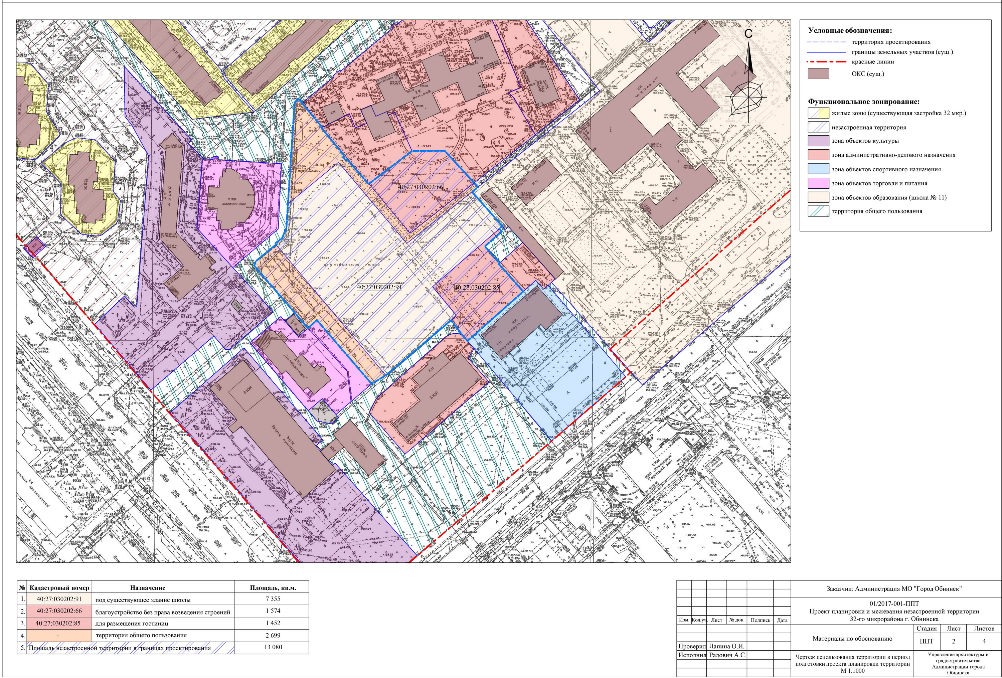Viewport: 1002px width, 678px height.
Task: Click the dashed территория проектирования line sample
Action: [x=827, y=42]
